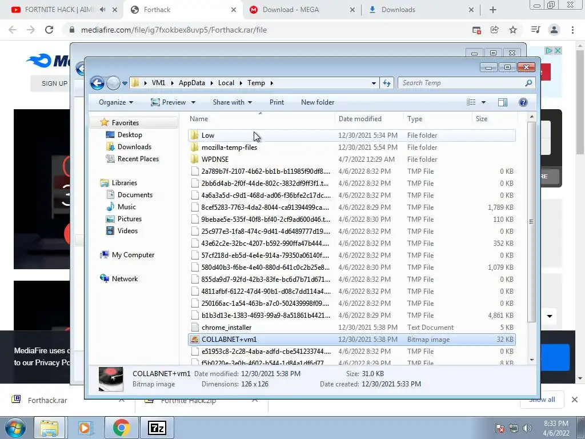Open Music library in the sidebar
585x439 pixels.
(126, 207)
